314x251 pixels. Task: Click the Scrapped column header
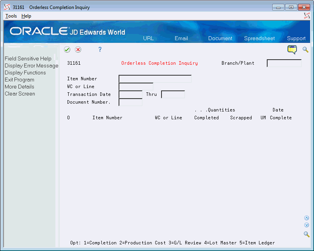241,118
